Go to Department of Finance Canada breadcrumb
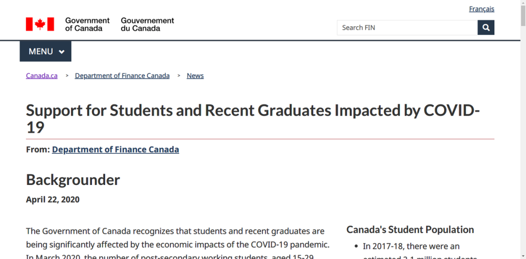Image resolution: width=526 pixels, height=259 pixels. coord(122,76)
